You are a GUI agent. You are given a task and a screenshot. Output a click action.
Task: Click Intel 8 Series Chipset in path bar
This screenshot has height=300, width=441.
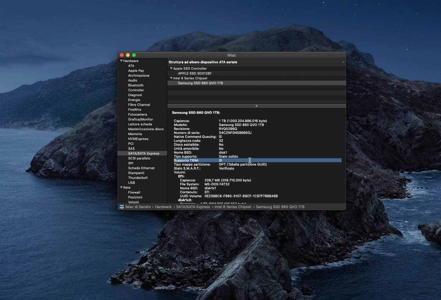point(233,207)
